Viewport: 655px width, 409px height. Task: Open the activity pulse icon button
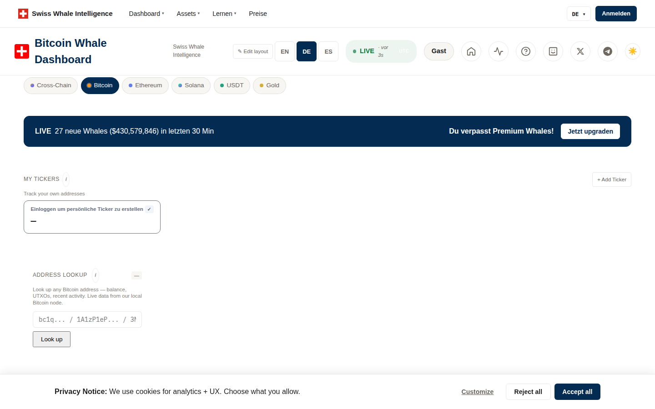point(499,51)
